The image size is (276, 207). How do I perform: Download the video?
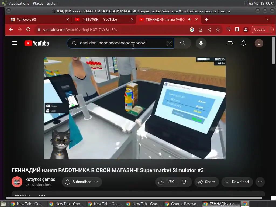[x=237, y=182]
